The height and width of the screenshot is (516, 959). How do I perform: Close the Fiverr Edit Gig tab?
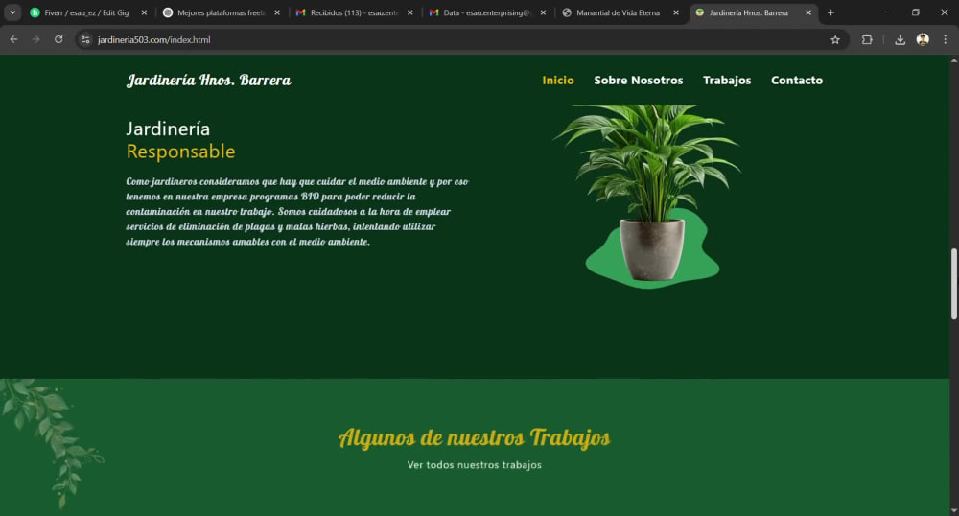tap(145, 12)
